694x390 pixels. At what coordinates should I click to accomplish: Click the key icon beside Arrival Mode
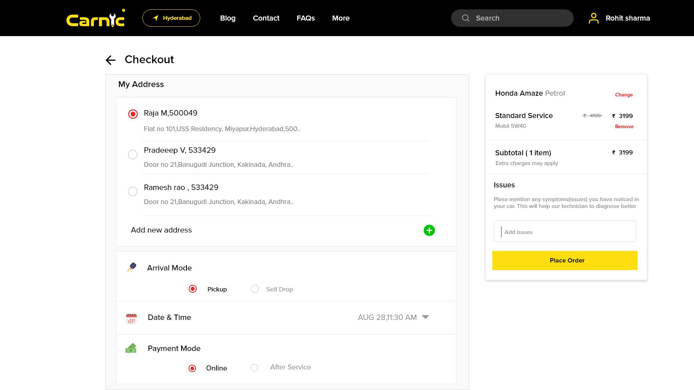131,268
